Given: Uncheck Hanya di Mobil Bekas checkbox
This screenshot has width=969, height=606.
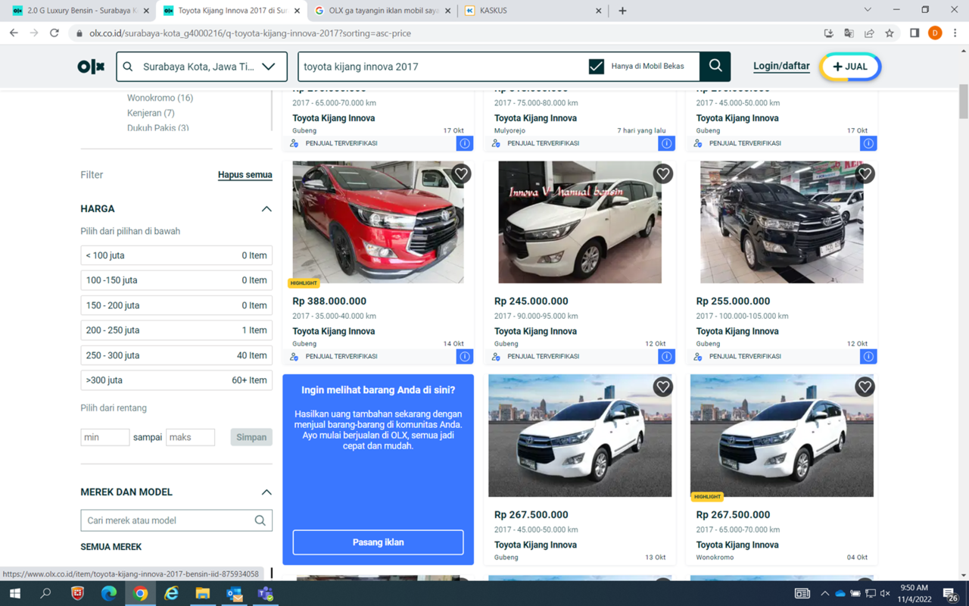Looking at the screenshot, I should coord(597,67).
